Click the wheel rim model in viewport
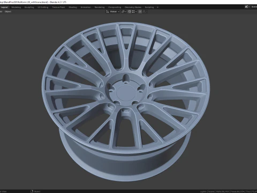The height and width of the screenshot is (193, 257). click(126, 101)
